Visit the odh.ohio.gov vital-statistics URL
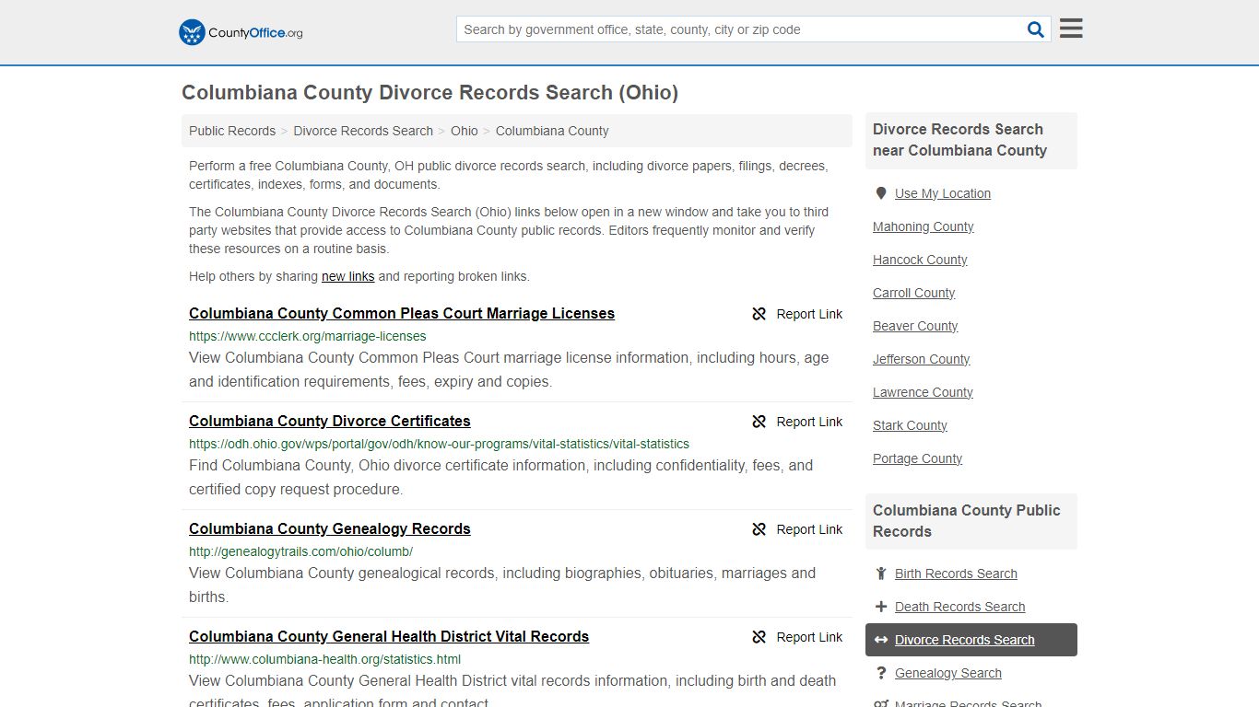The image size is (1259, 707). [x=439, y=444]
